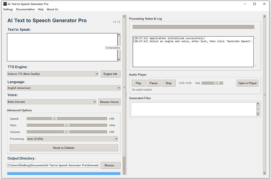
Task: Play the generated audio
Action: tap(138, 83)
